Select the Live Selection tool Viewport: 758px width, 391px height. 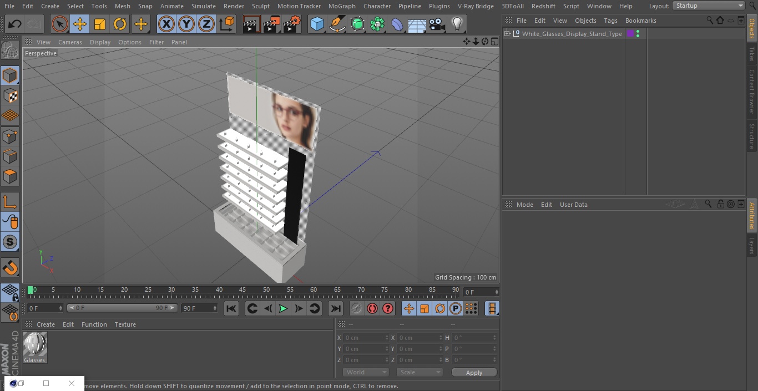coord(60,24)
